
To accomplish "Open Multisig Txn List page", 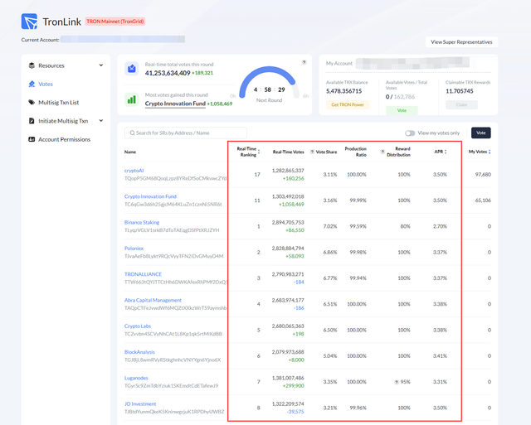I will [x=59, y=103].
